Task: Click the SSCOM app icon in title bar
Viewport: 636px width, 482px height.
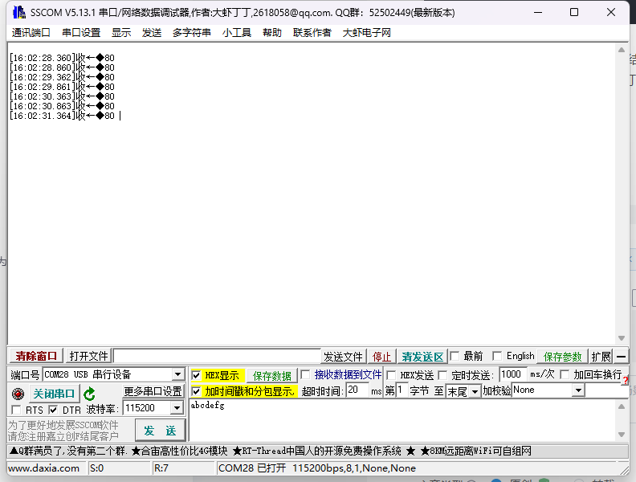Action: click(x=18, y=13)
